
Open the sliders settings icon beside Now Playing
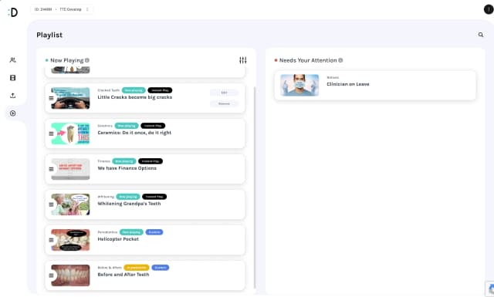coord(243,60)
